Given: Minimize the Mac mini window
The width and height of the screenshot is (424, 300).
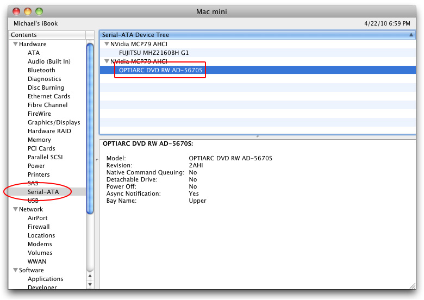Looking at the screenshot, I should pyautogui.click(x=28, y=11).
